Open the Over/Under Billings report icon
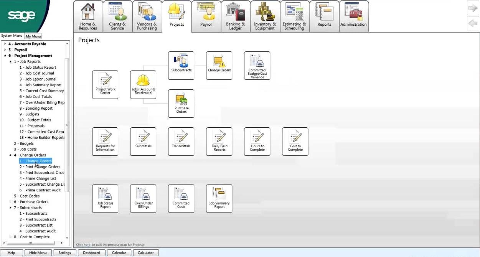480x257 pixels. click(x=143, y=198)
